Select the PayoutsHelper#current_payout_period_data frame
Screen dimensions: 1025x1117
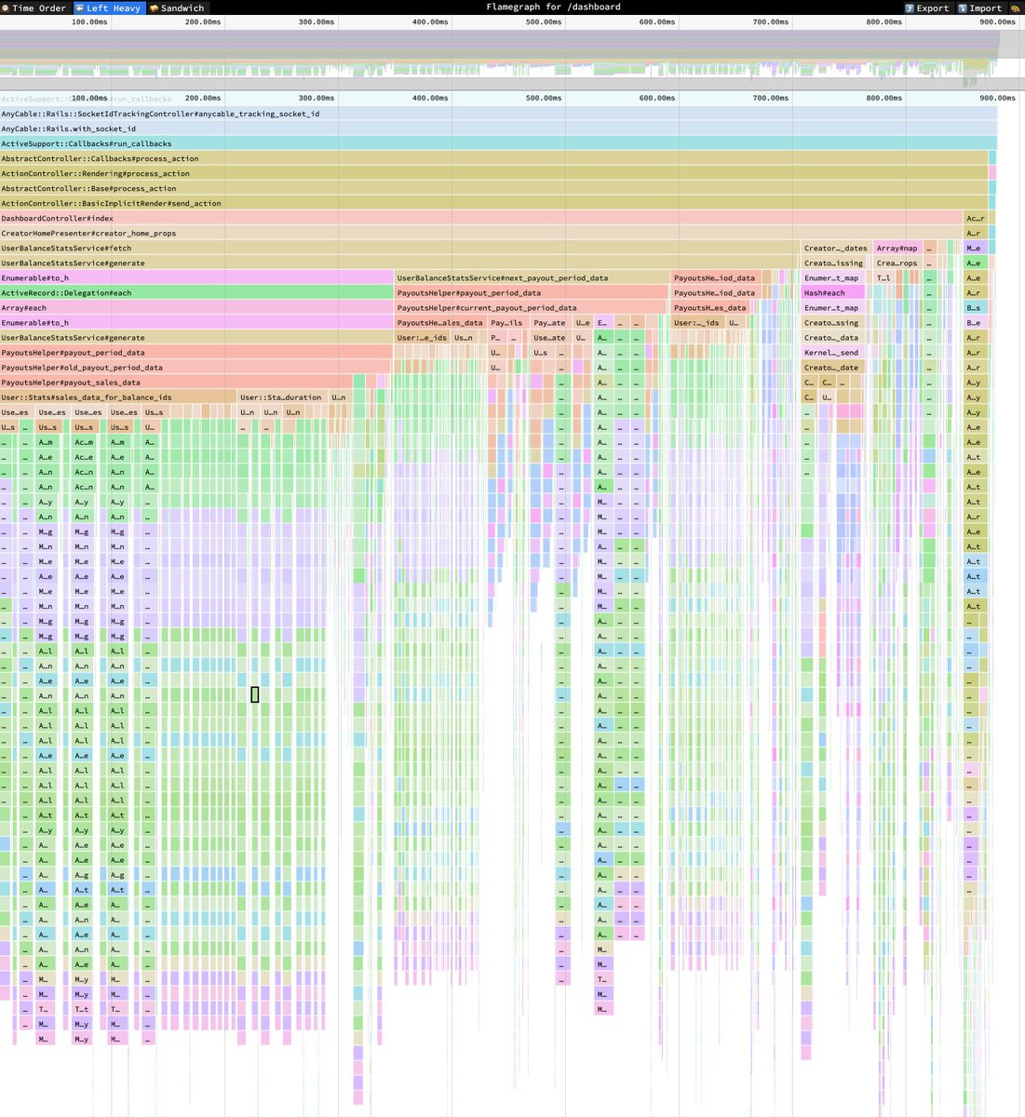click(x=532, y=307)
